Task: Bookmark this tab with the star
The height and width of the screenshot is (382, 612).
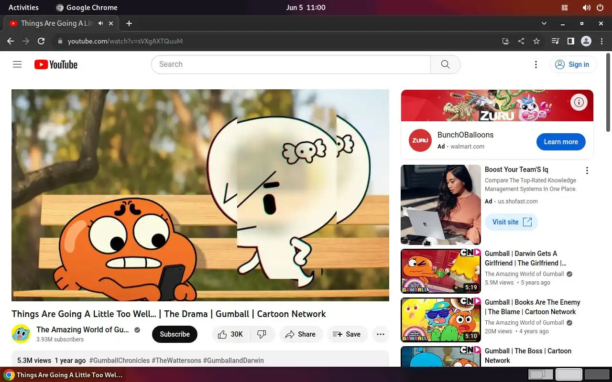Action: tap(536, 41)
